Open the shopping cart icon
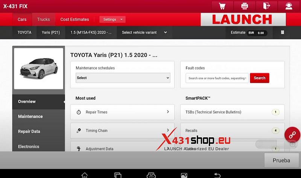 click(222, 6)
